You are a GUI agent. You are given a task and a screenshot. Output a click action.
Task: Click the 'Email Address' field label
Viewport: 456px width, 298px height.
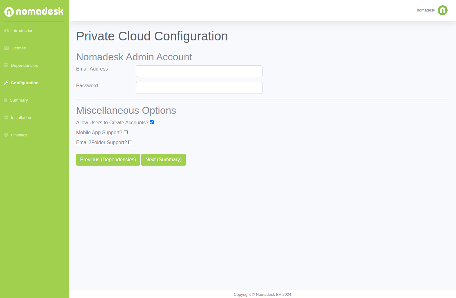pos(92,69)
